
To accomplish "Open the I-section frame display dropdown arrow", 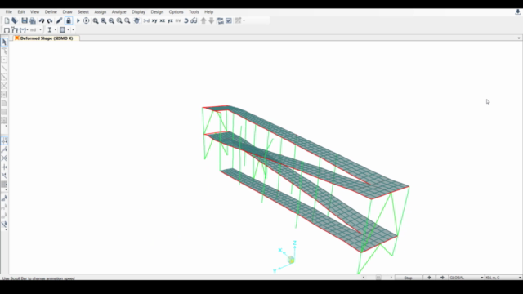I will pyautogui.click(x=56, y=30).
